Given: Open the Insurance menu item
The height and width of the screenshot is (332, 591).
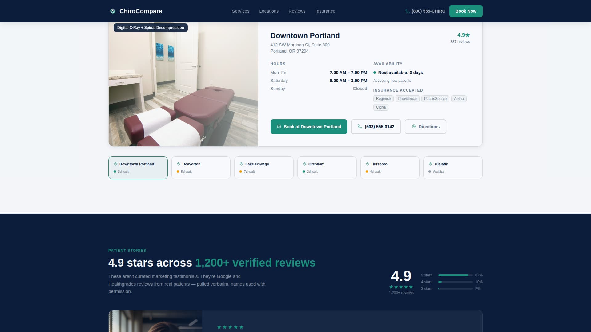Looking at the screenshot, I should pos(325,11).
